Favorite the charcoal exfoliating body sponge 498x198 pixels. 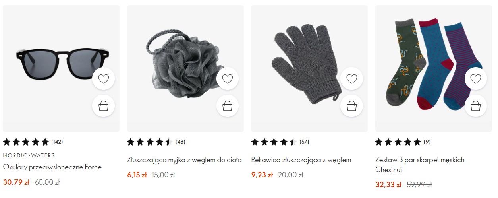click(x=228, y=79)
